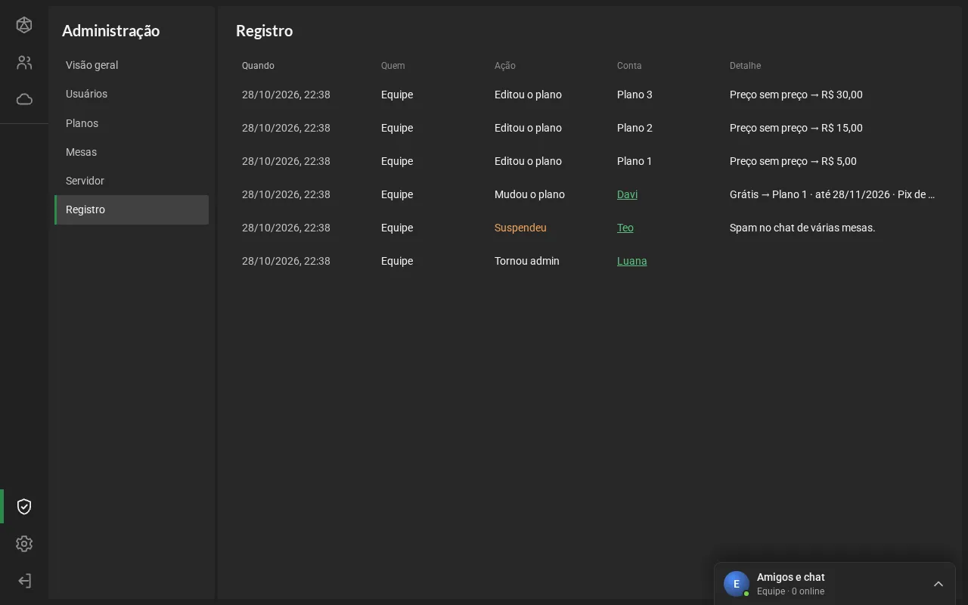Select Registro menu item
This screenshot has width=968, height=605.
[132, 209]
